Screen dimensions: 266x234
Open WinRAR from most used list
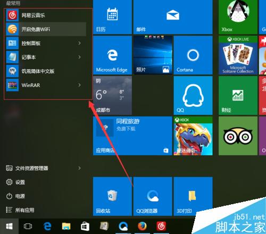[x=46, y=85]
